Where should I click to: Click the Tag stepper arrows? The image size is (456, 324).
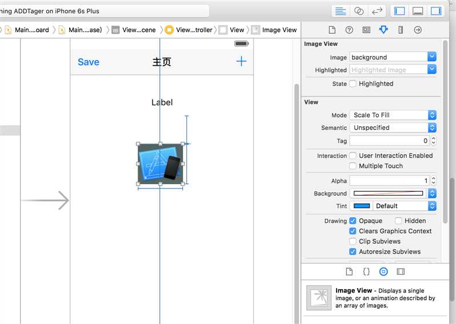(x=434, y=141)
